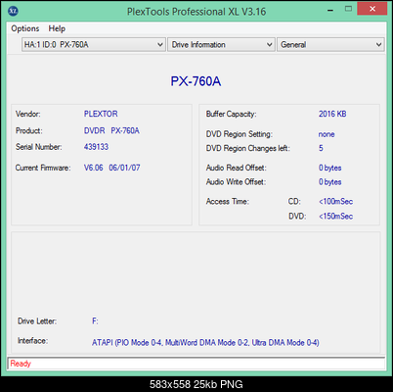Select the PLEXTOR vendor value
393x392 pixels.
101,114
